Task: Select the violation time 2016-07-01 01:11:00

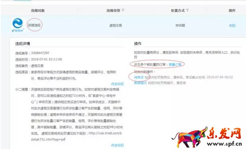Action: point(46,59)
